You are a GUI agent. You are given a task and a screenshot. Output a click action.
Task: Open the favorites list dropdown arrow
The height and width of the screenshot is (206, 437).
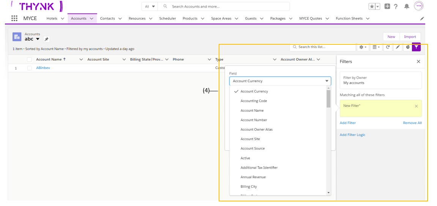click(x=378, y=6)
